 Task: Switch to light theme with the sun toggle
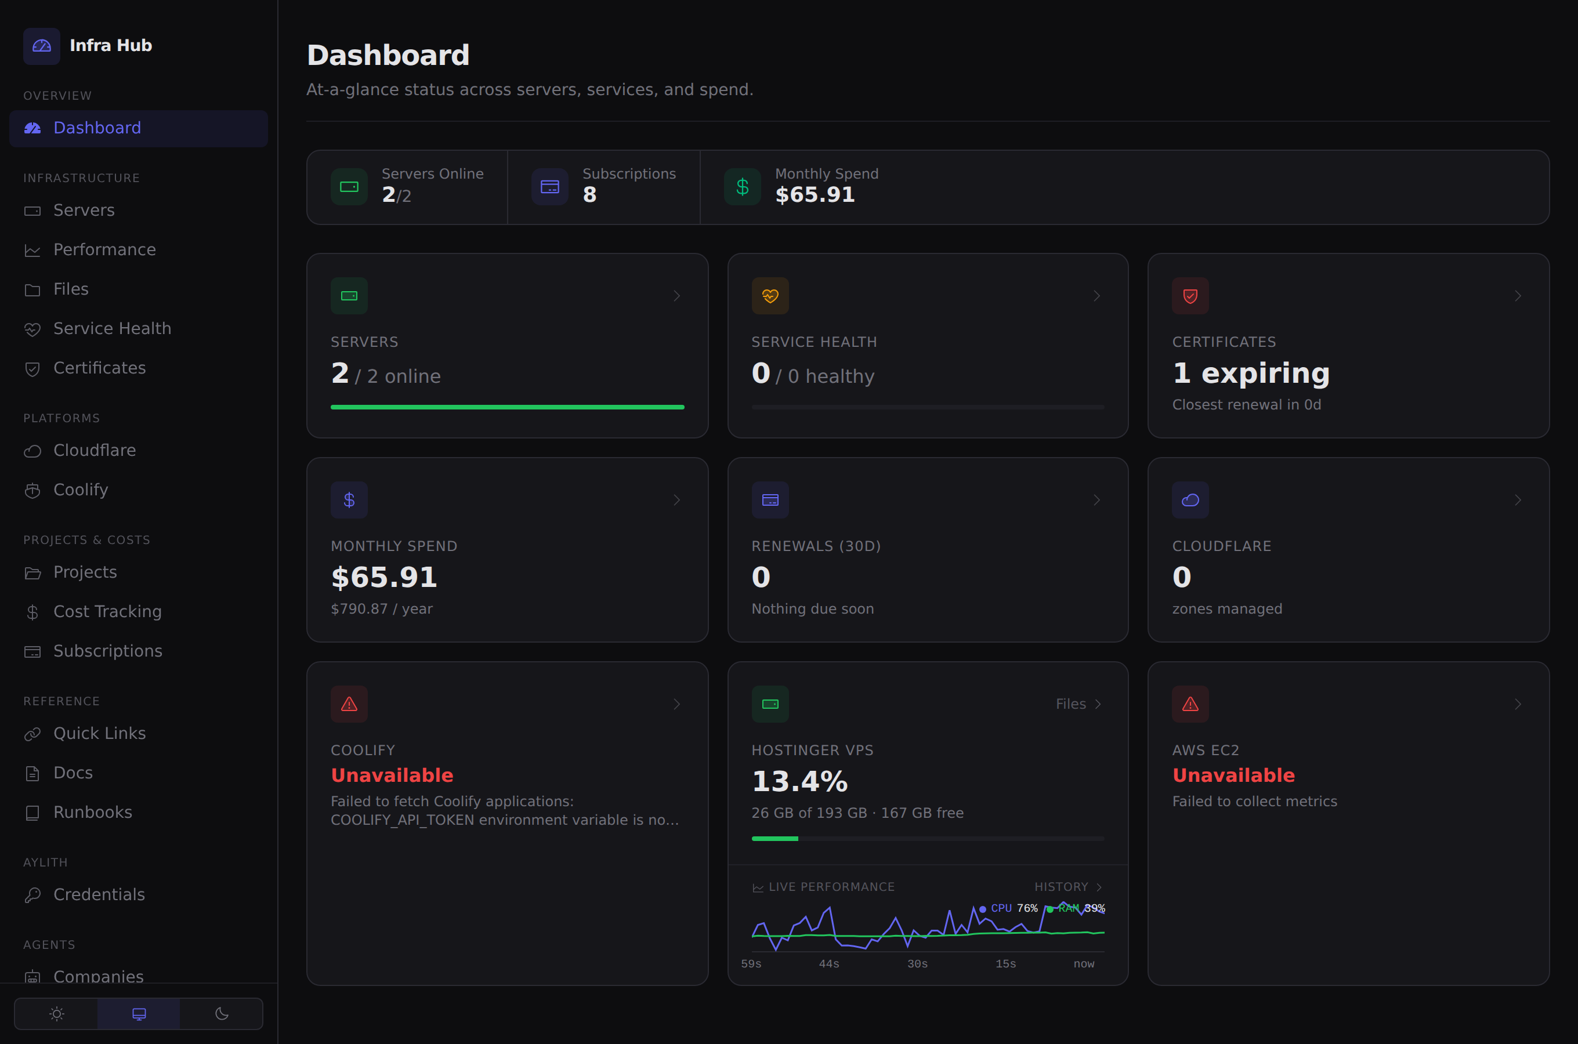pyautogui.click(x=57, y=1014)
